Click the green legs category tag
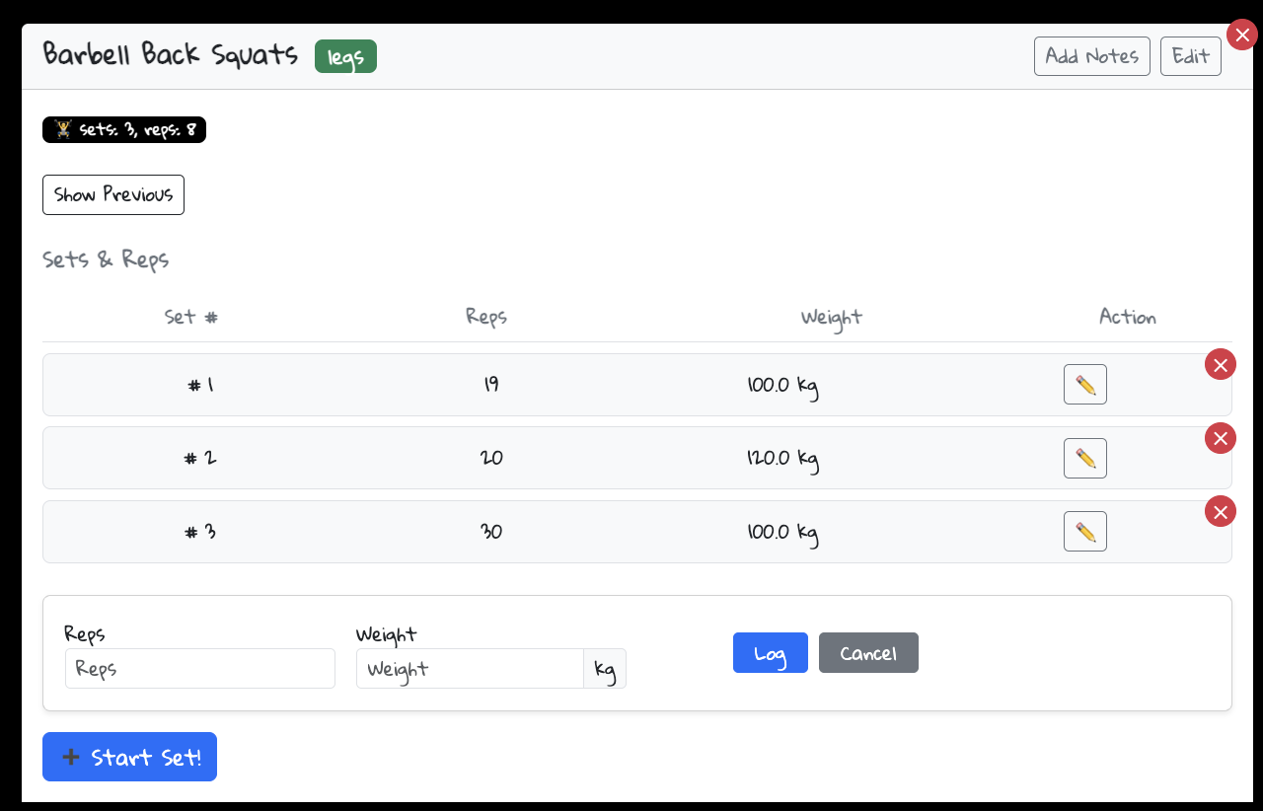The height and width of the screenshot is (811, 1263). [345, 56]
